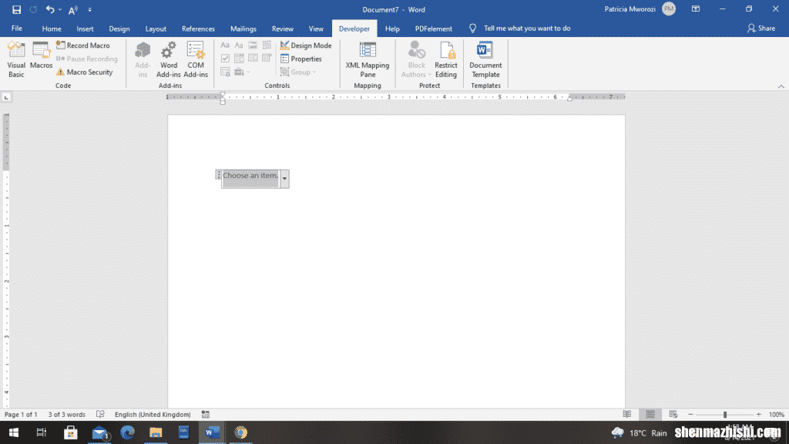Insert a Picture content control

tap(253, 45)
